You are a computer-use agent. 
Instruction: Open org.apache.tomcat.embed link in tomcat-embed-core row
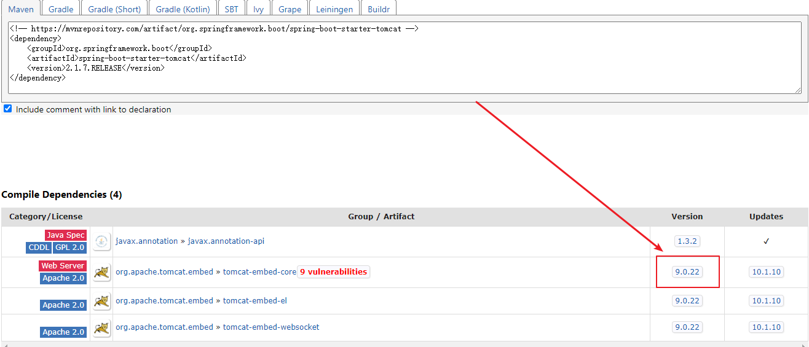point(164,272)
